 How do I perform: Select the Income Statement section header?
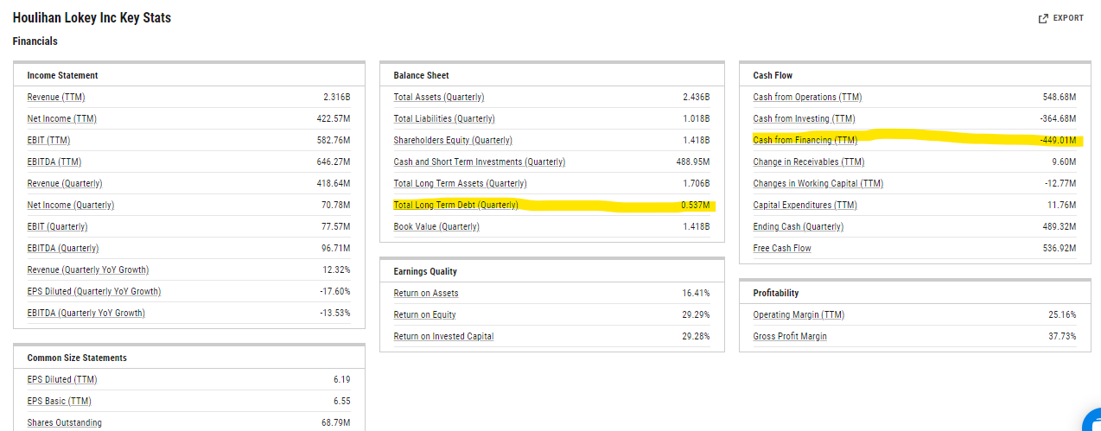click(62, 75)
